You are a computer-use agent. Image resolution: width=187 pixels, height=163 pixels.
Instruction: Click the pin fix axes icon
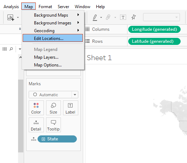[x=134, y=17]
